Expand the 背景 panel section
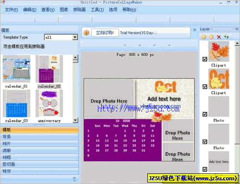 click(39, 136)
